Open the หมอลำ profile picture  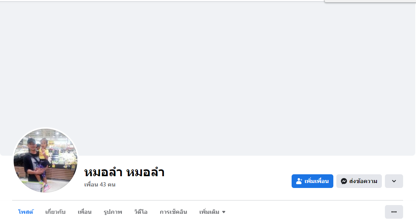click(x=46, y=160)
